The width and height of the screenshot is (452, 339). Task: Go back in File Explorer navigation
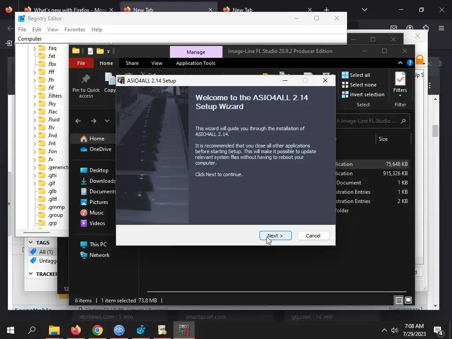[x=78, y=121]
